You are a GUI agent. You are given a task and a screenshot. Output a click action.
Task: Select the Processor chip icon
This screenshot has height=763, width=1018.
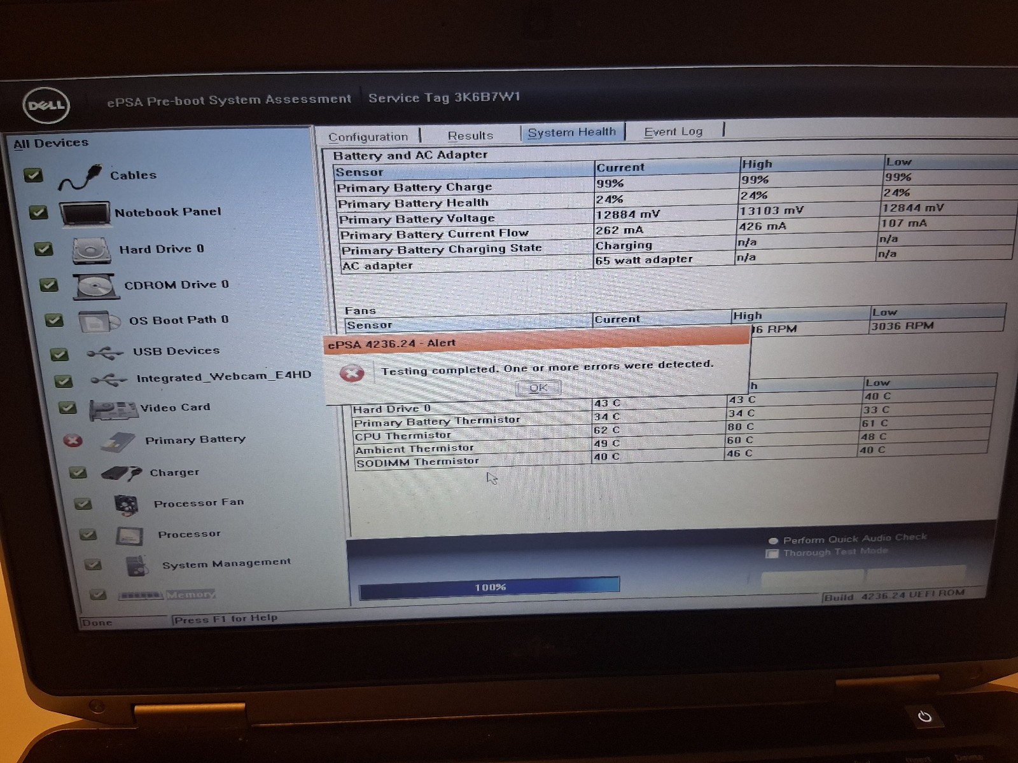click(x=129, y=536)
